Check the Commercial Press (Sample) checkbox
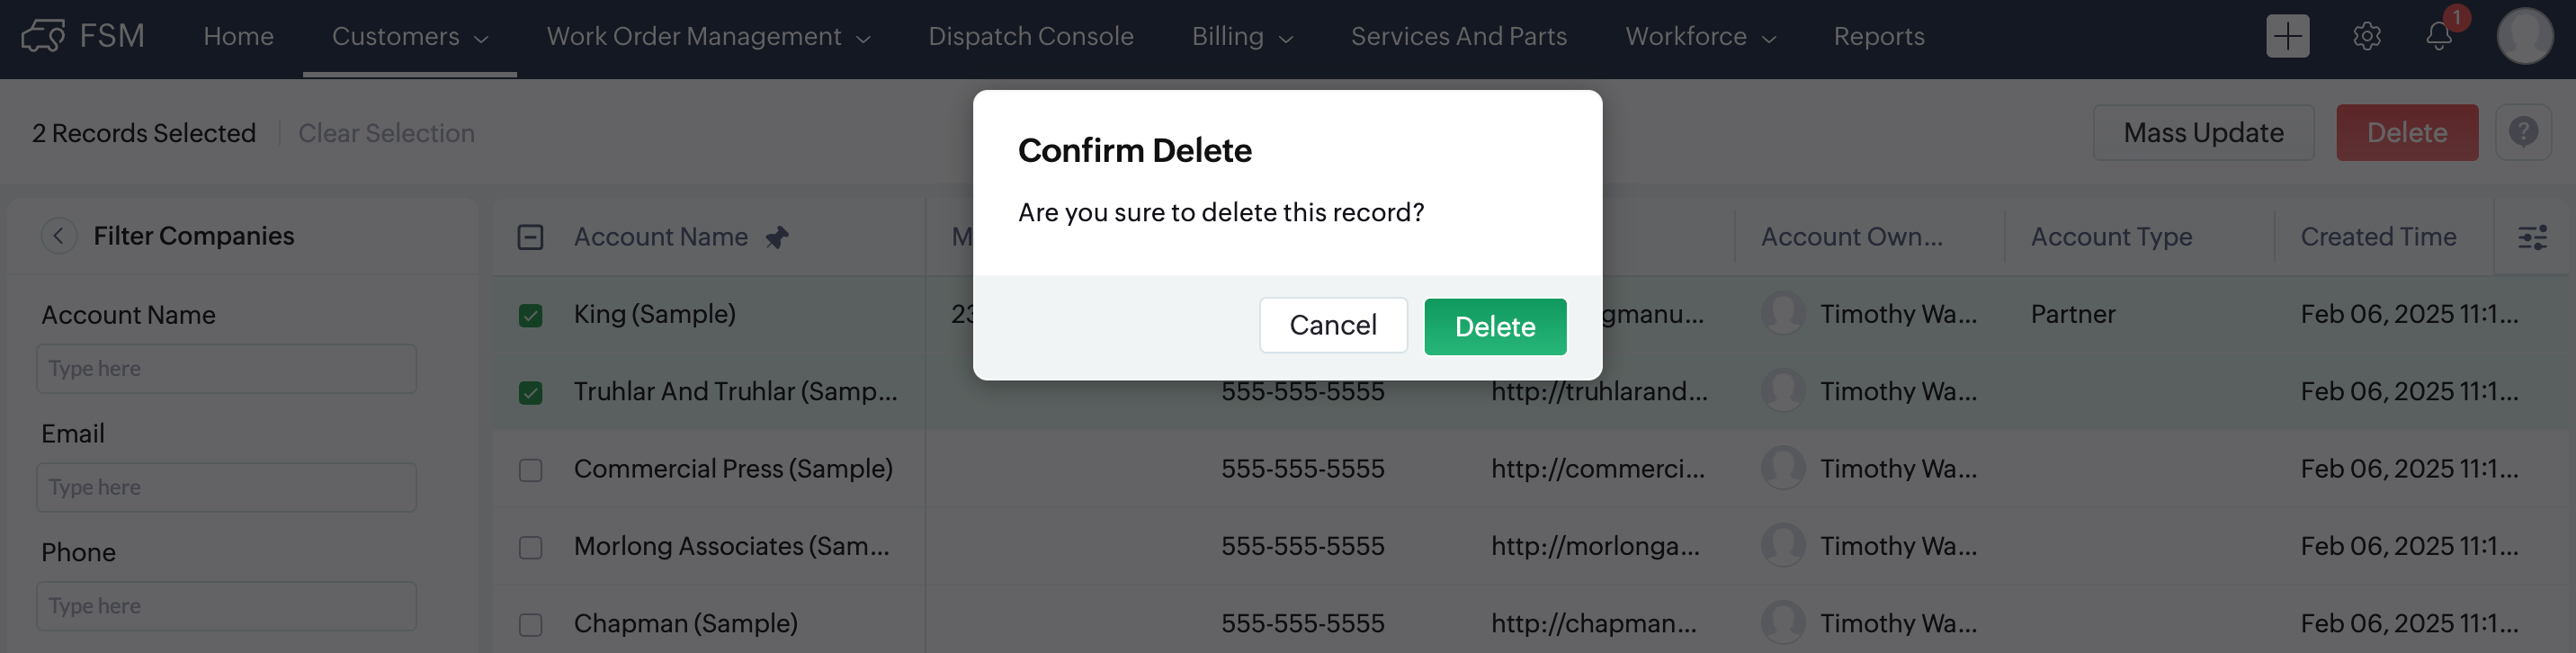This screenshot has height=653, width=2576. 531,470
